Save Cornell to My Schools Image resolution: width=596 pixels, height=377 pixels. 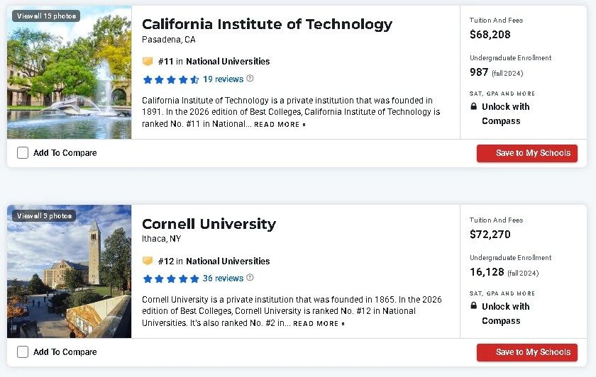(x=526, y=352)
